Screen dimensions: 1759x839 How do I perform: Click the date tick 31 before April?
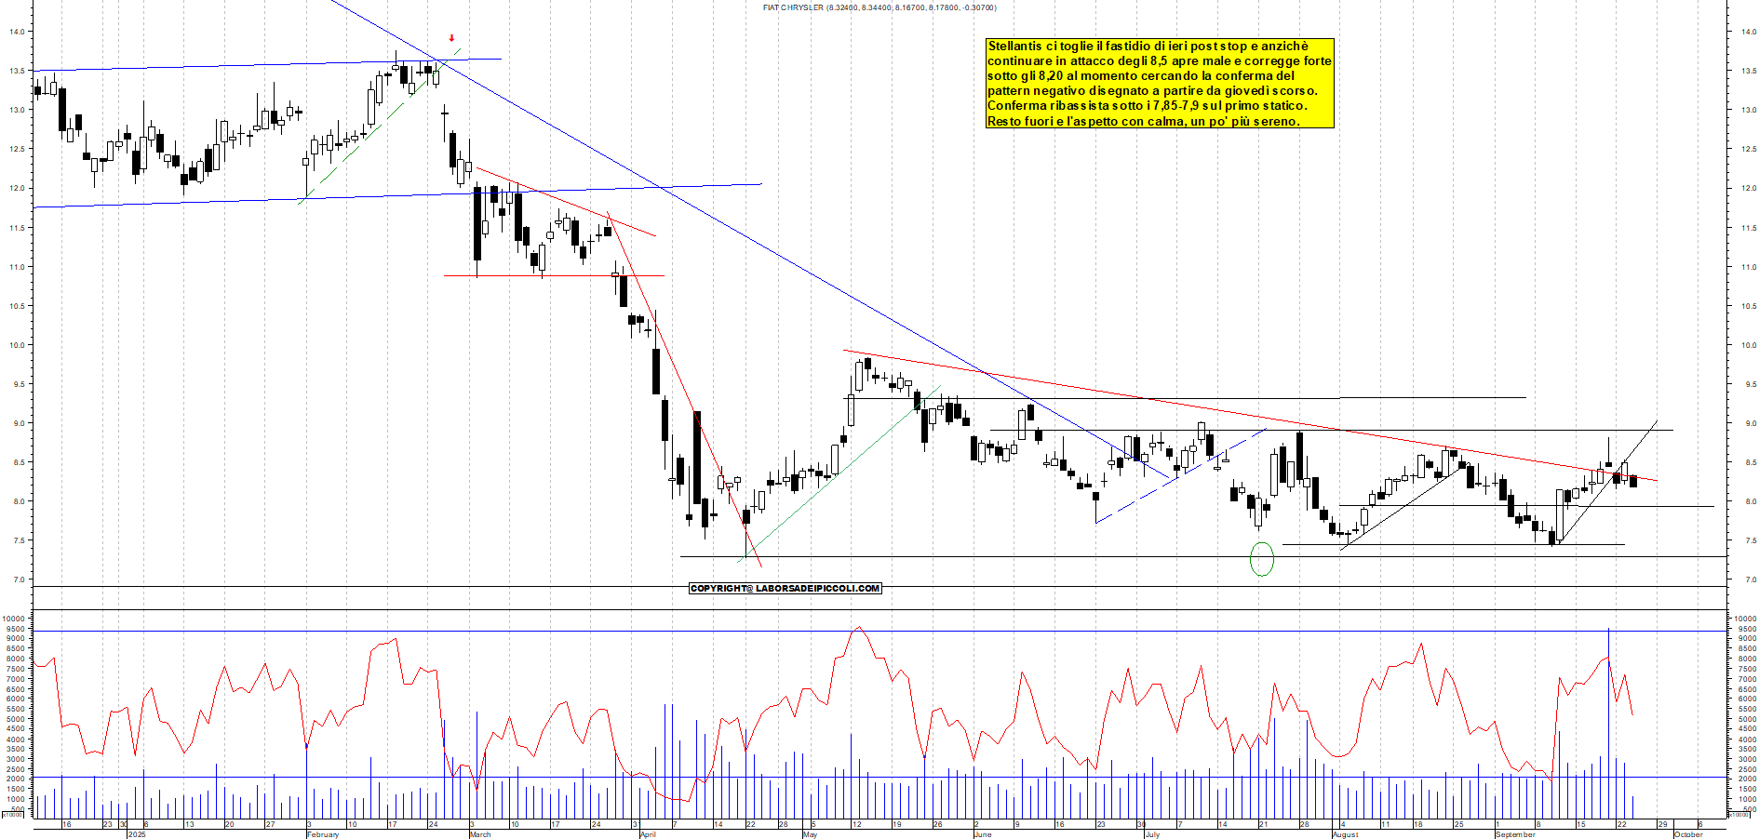pyautogui.click(x=636, y=824)
